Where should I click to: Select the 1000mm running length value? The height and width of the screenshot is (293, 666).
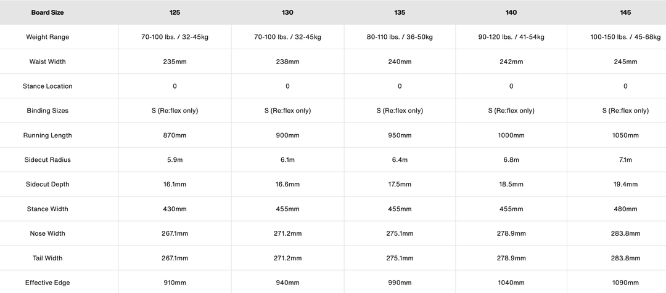point(511,135)
